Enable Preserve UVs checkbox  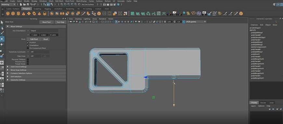(28, 62)
